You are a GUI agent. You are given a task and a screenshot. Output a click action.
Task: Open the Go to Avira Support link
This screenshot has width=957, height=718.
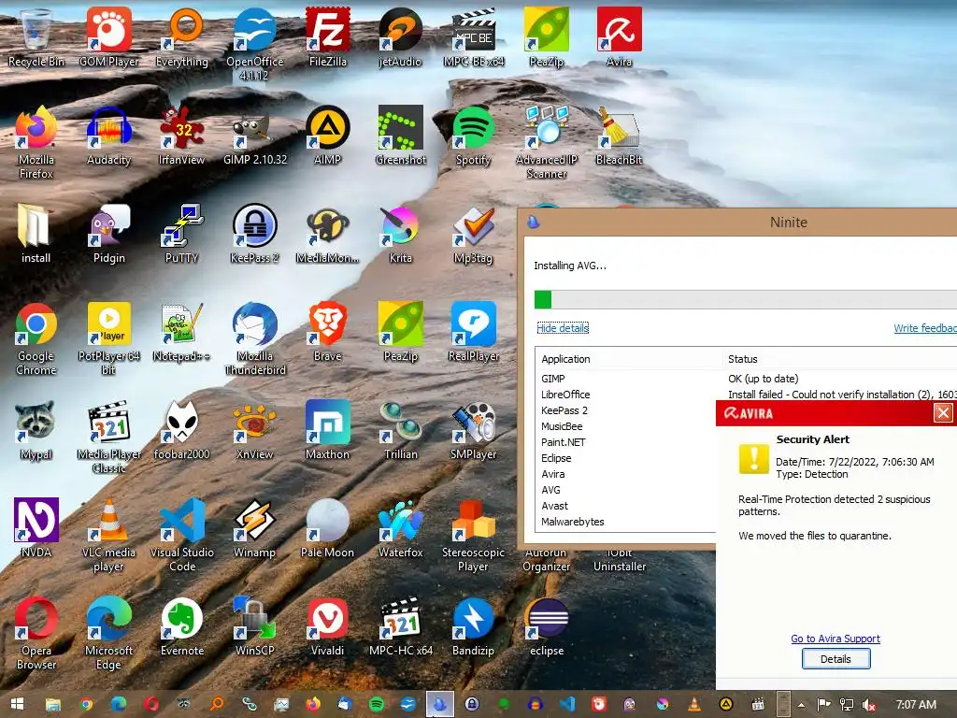[836, 638]
